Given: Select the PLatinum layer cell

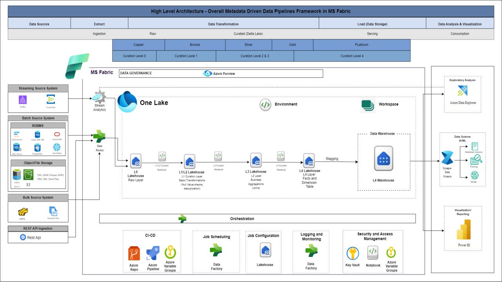Looking at the screenshot, I should coord(362,45).
